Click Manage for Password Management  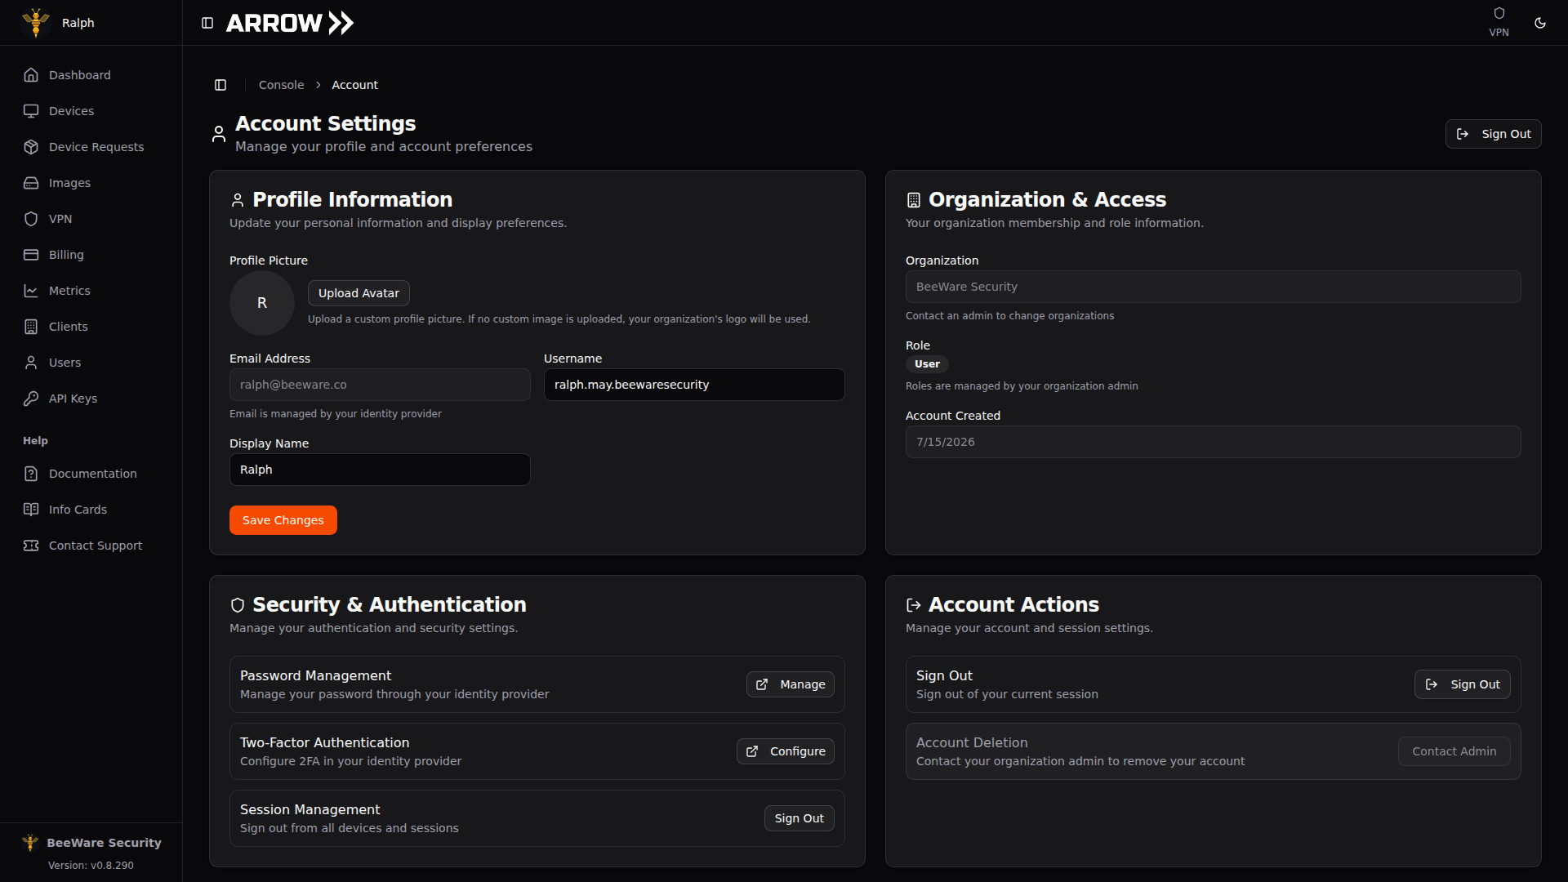pos(790,684)
